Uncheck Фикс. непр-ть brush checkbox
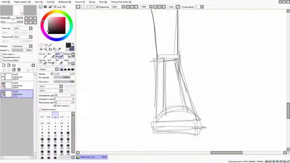This screenshot has height=163, width=290. pos(55,105)
